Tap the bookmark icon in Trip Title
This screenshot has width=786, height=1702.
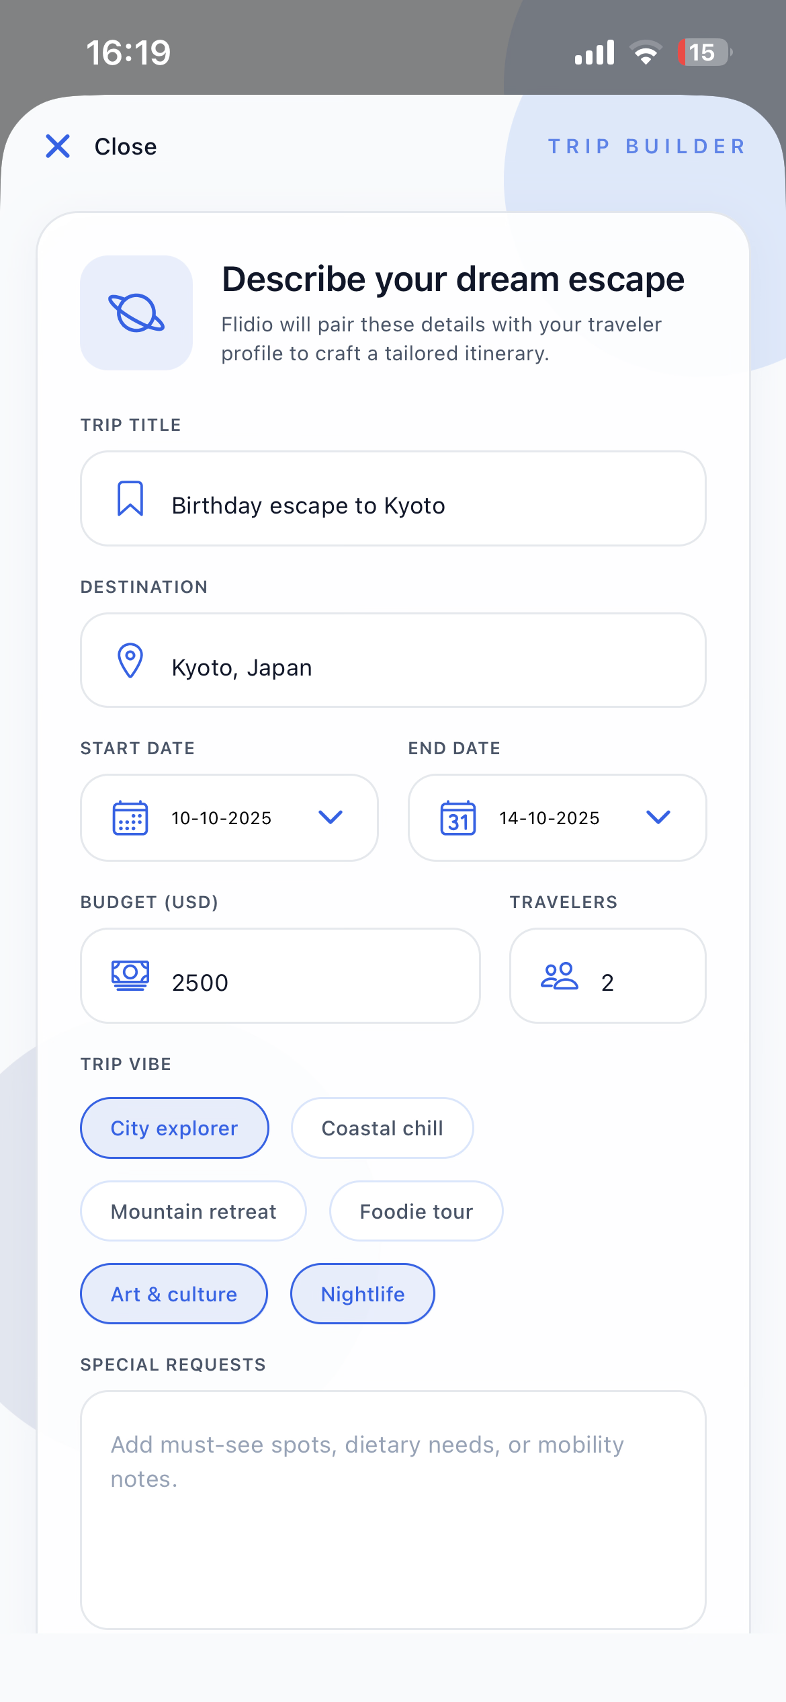pos(130,498)
